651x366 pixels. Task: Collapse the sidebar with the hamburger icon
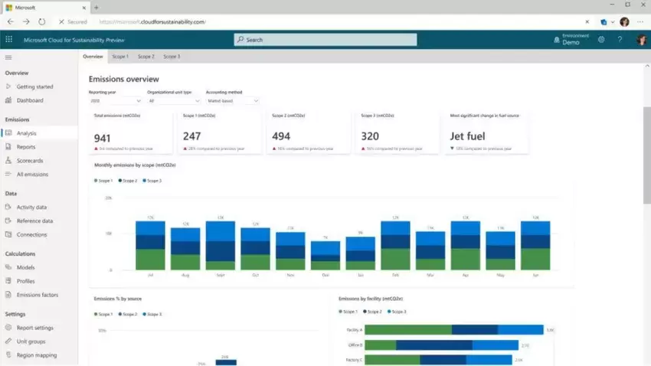point(8,57)
